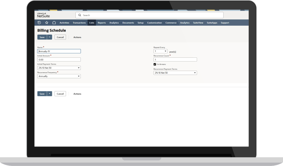This screenshot has height=166, width=283.
Task: Click the top Save button
Action: (x=42, y=37)
